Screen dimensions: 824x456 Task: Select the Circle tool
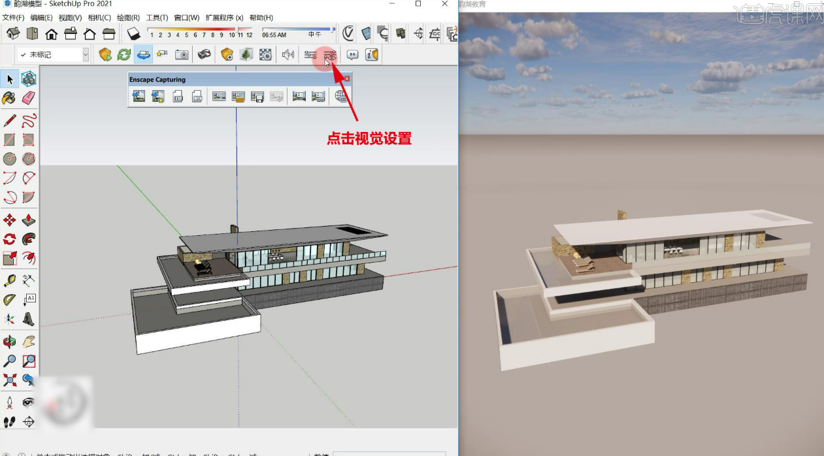tap(10, 159)
